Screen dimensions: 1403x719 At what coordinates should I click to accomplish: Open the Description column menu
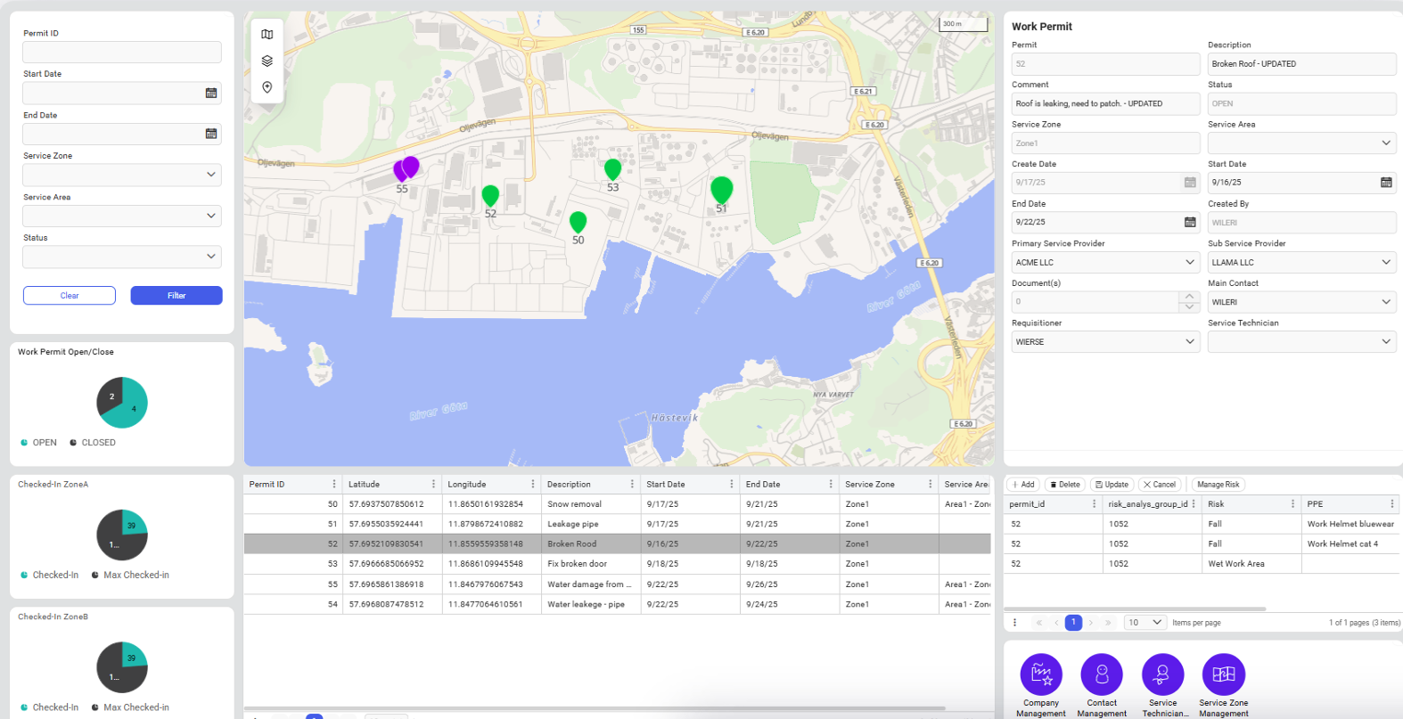tap(632, 485)
